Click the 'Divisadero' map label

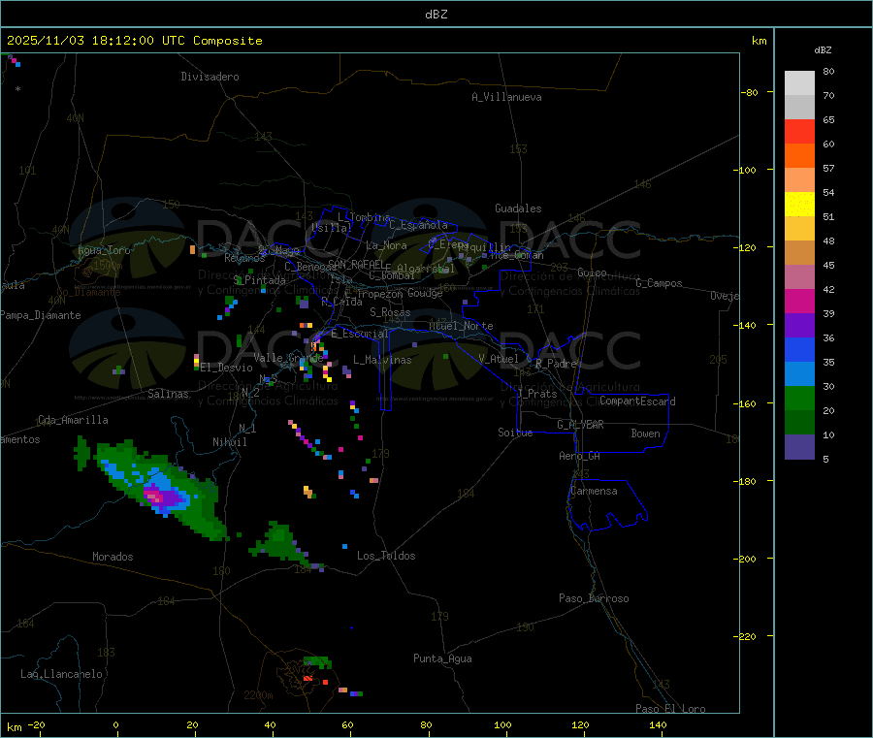pos(210,77)
